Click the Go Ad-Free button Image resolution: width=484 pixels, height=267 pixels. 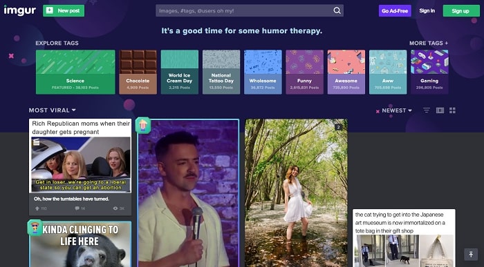pyautogui.click(x=395, y=11)
